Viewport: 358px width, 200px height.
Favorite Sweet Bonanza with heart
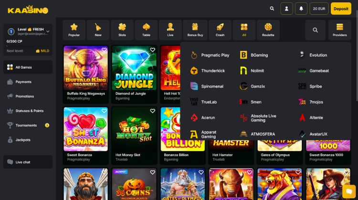104,111
